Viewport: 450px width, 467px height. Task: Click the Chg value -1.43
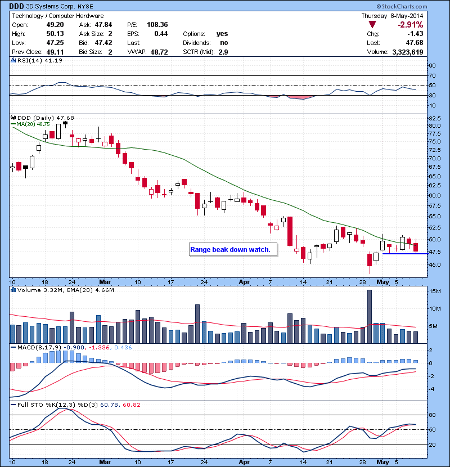[415, 34]
